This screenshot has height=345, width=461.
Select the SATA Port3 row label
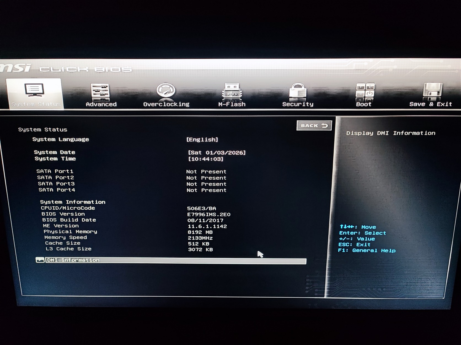tap(56, 184)
